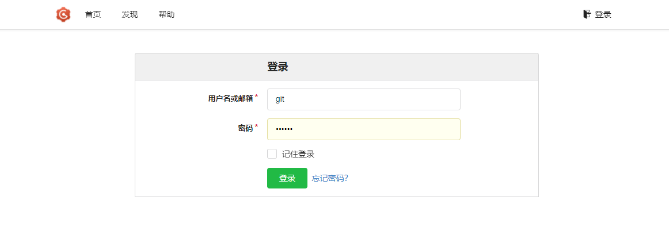This screenshot has height=231, width=669.
Task: Open the 首页 menu item
Action: (93, 14)
